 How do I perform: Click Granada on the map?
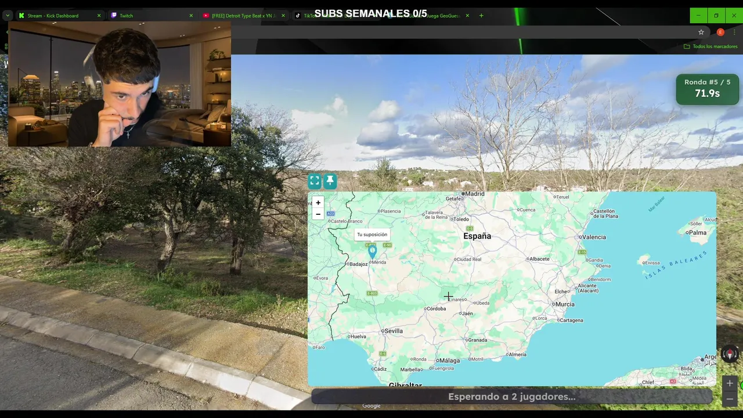point(477,340)
